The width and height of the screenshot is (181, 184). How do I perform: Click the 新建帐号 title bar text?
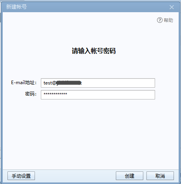pyautogui.click(x=16, y=7)
